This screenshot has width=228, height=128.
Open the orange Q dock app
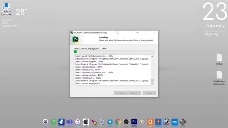click(x=150, y=122)
